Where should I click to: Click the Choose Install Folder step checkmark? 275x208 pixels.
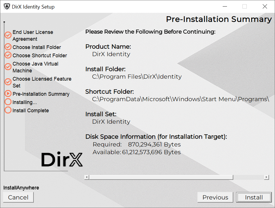click(x=8, y=47)
